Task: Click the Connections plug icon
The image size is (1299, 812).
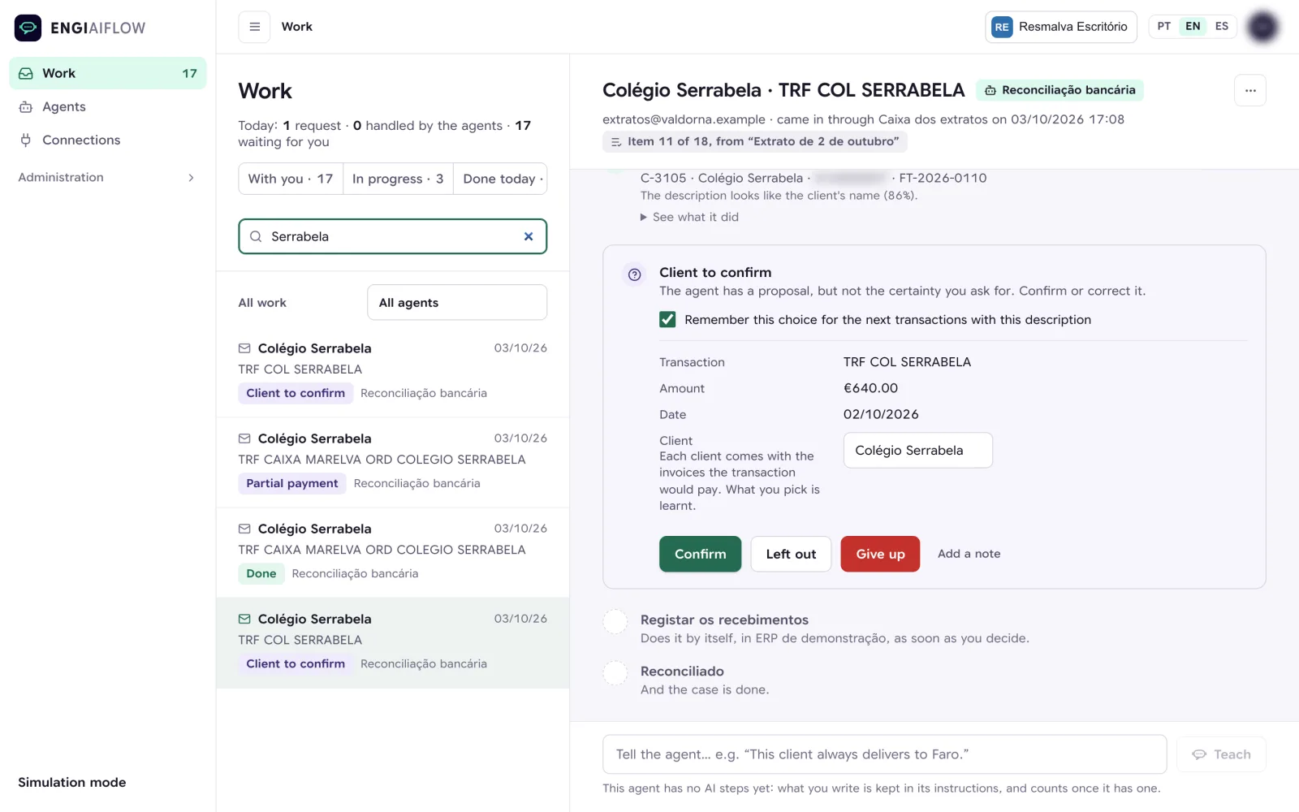Action: [x=26, y=140]
